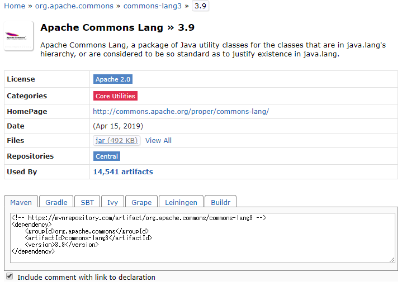Image resolution: width=402 pixels, height=286 pixels.
Task: Open the View All files link
Action: coord(158,141)
